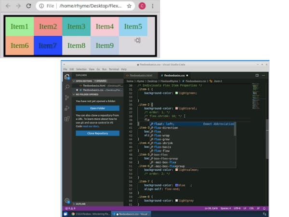Switch to the Chrome CSS3 Flexbox taskbar entry
Image resolution: width=289 pixels, height=217 pixels.
point(91,214)
